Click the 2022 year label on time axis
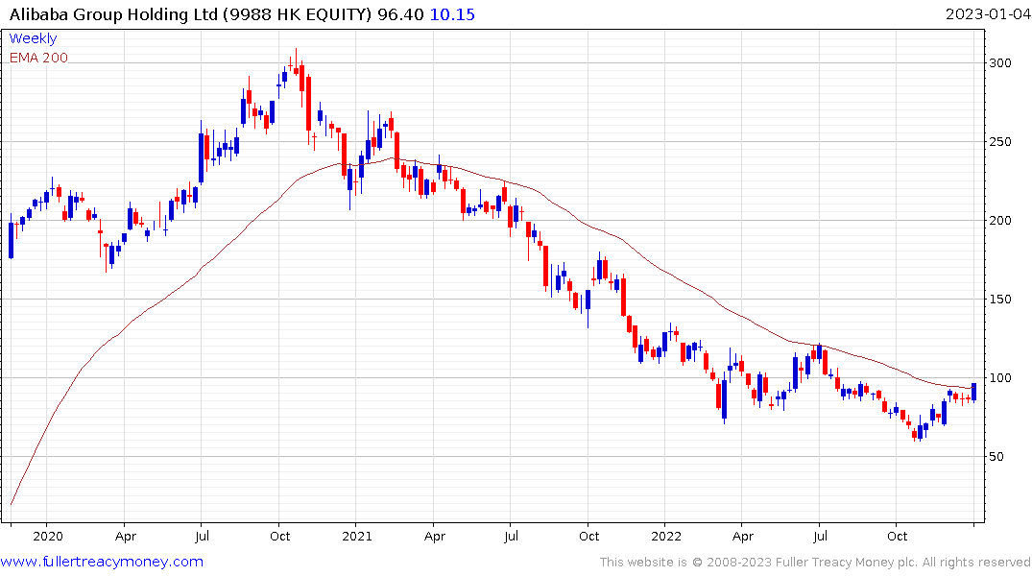This screenshot has height=576, width=1032. coord(666,537)
